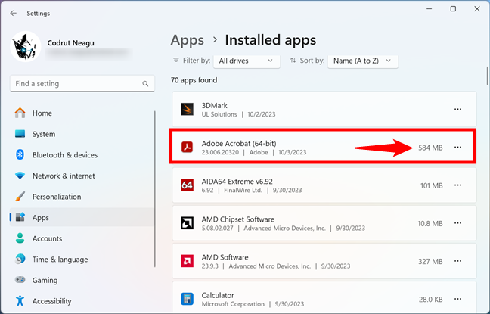Click the Gaming controller icon
The height and width of the screenshot is (314, 490).
point(20,280)
